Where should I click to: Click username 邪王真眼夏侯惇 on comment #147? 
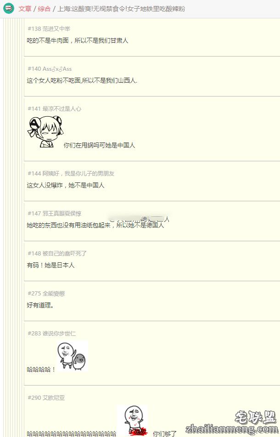62,214
